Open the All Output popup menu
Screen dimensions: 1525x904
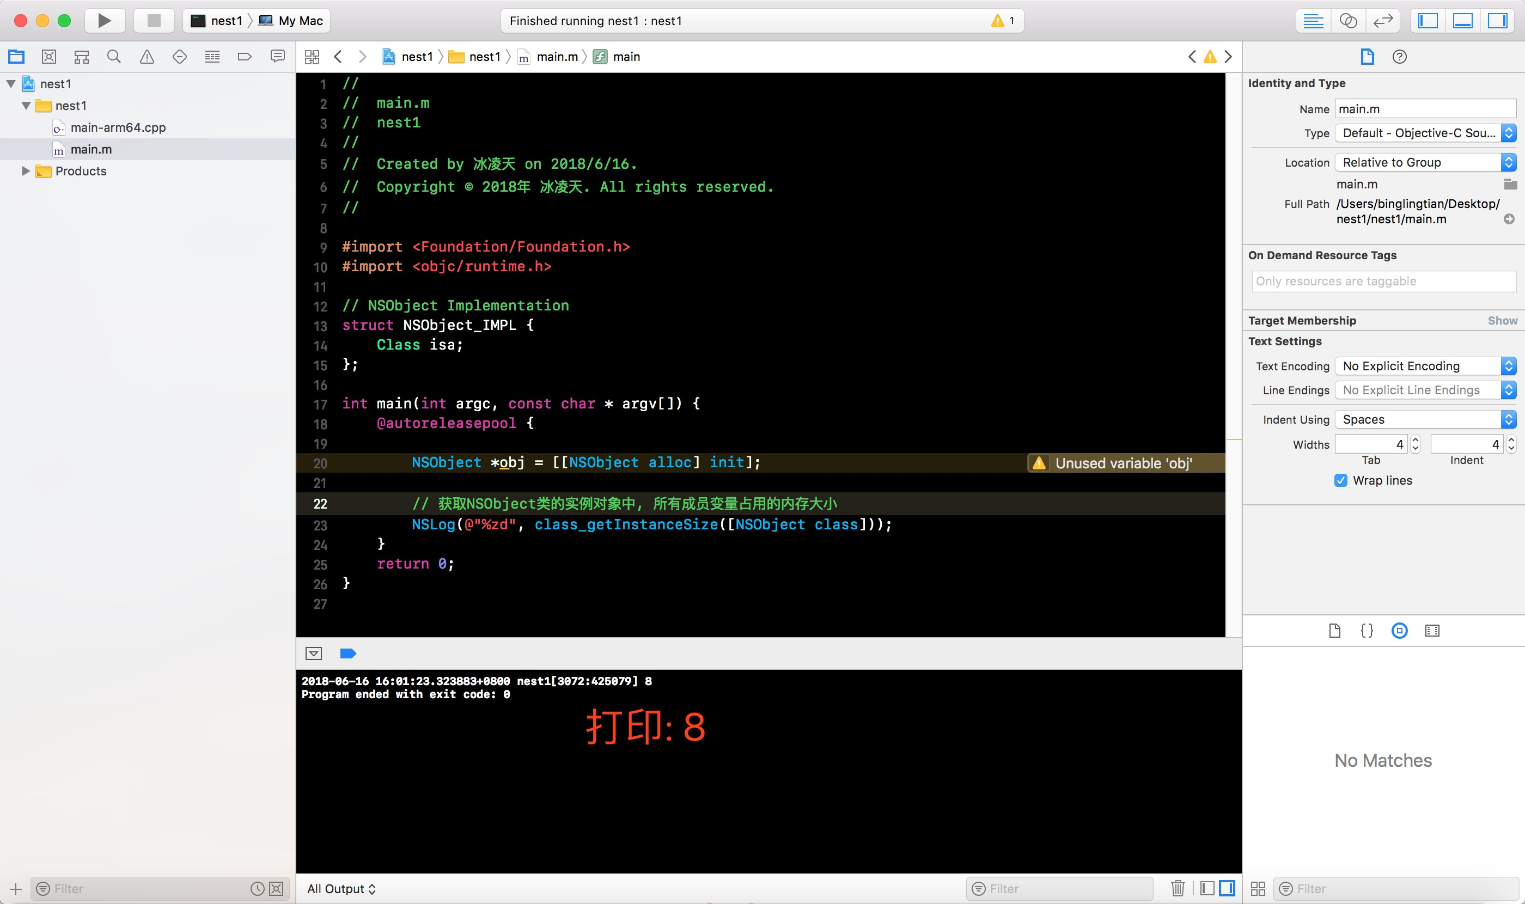(x=341, y=888)
